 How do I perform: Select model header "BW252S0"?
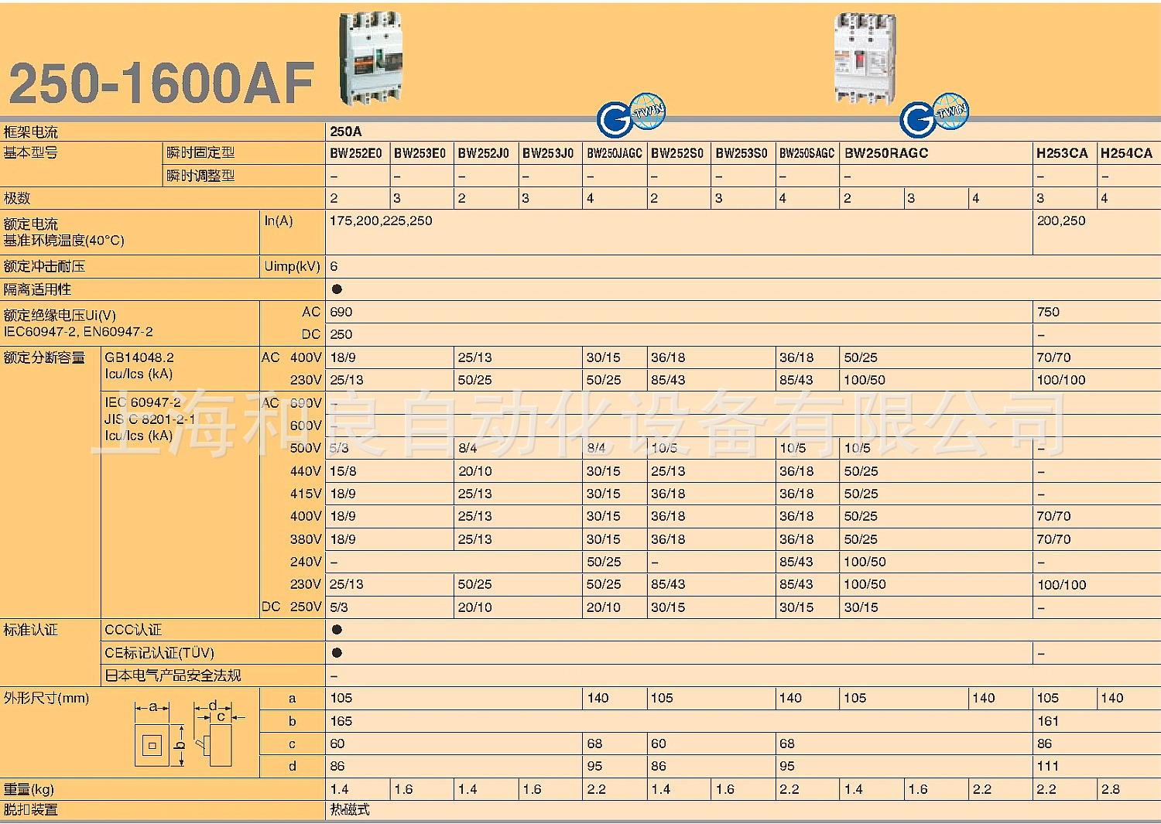pos(677,153)
